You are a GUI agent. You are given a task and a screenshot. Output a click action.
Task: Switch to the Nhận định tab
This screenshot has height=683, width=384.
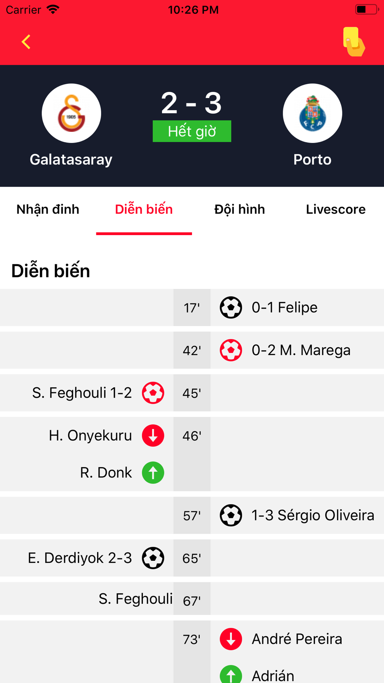point(48,209)
